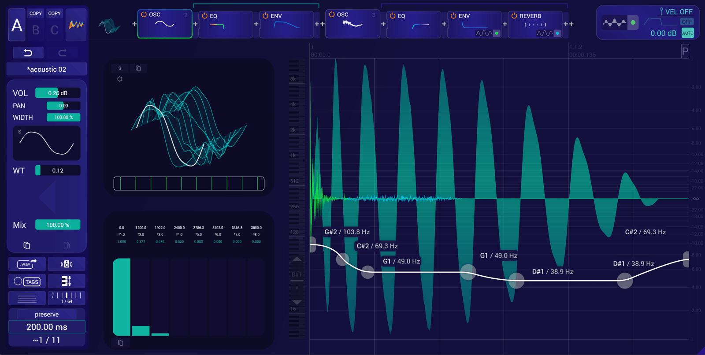705x355 pixels.
Task: Add module with plus before OSC 2
Action: pos(134,24)
